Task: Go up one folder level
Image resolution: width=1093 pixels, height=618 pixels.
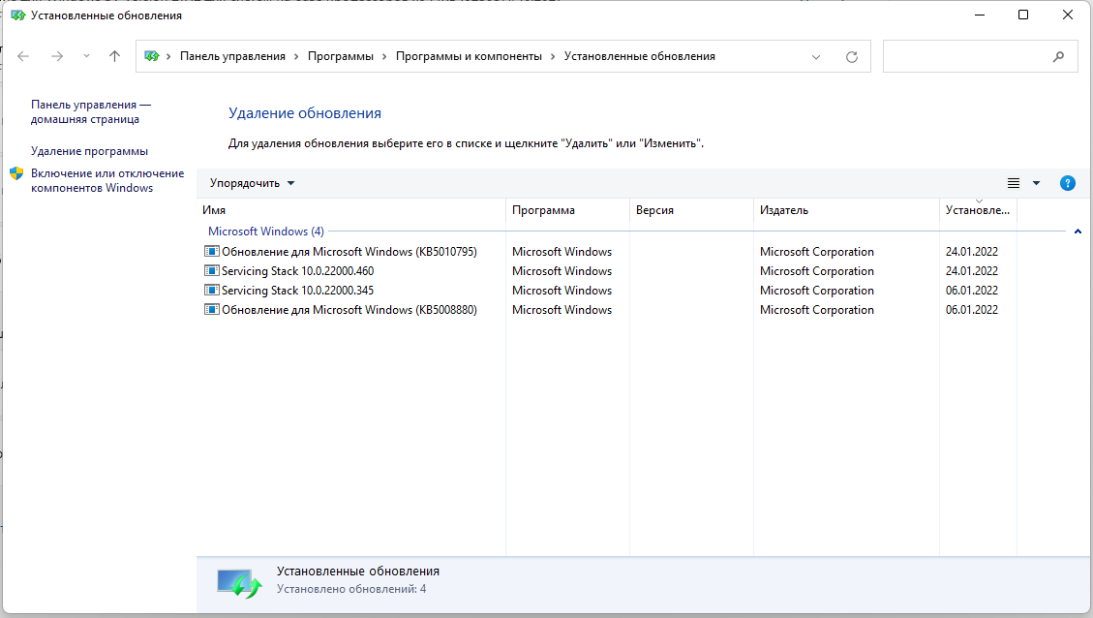Action: [x=115, y=56]
